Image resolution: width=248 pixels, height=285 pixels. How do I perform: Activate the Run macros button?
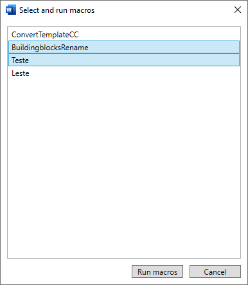tap(157, 271)
